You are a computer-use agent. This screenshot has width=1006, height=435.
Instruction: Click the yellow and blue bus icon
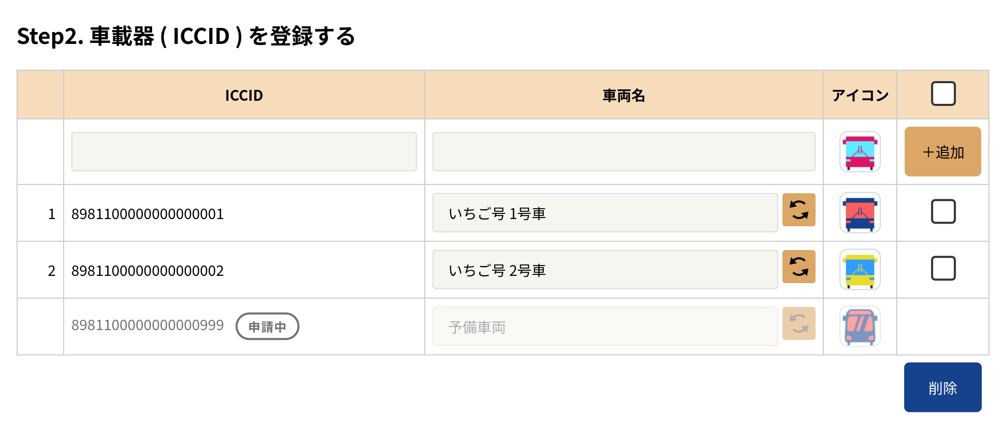pos(860,270)
